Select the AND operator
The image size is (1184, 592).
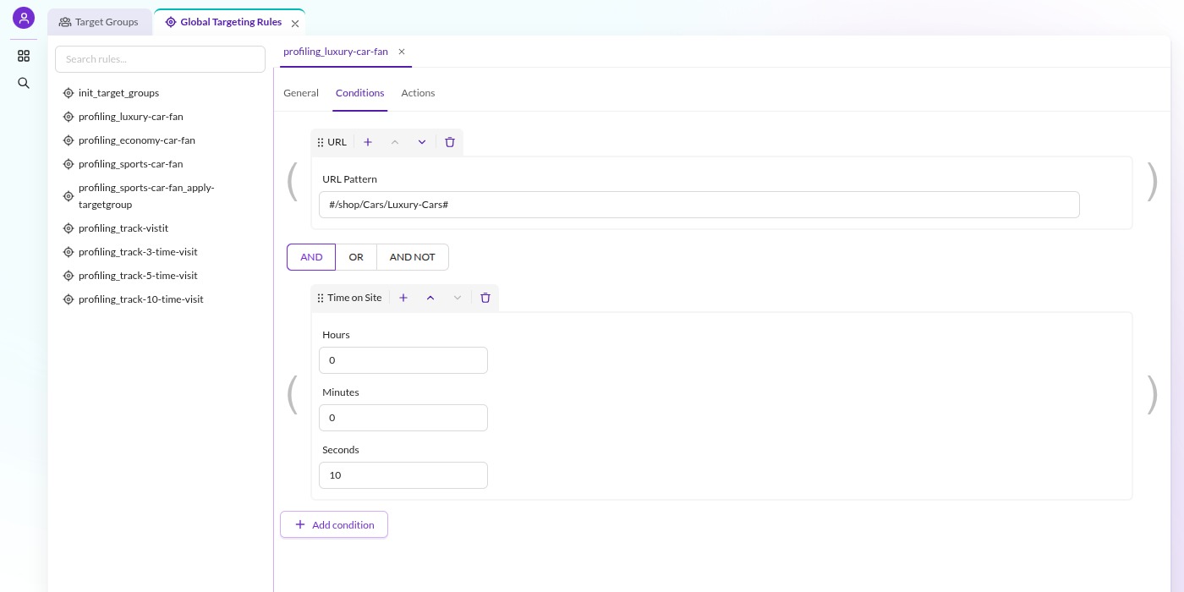pyautogui.click(x=311, y=257)
